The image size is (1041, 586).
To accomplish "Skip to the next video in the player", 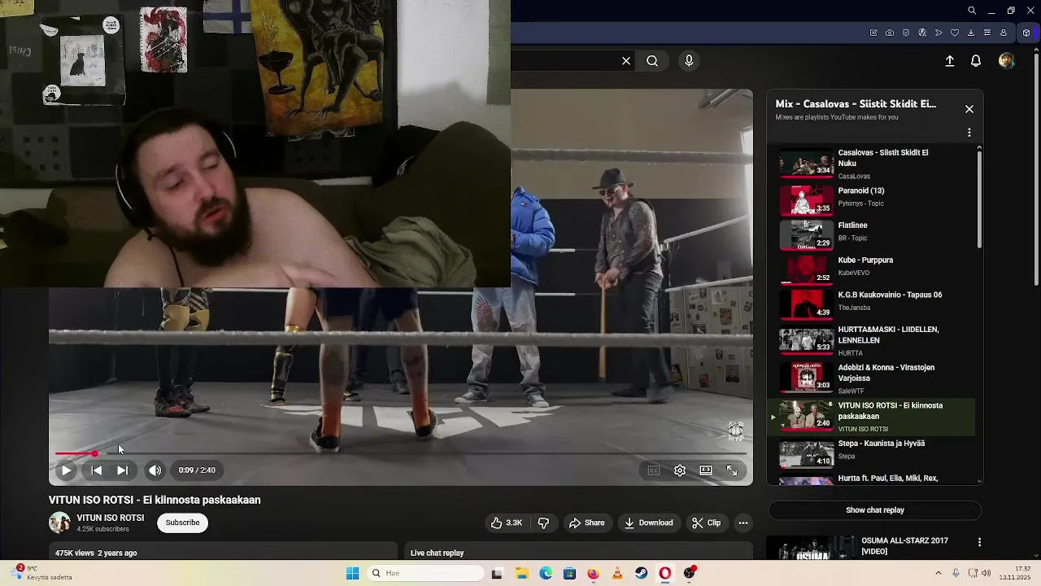I will pyautogui.click(x=122, y=470).
